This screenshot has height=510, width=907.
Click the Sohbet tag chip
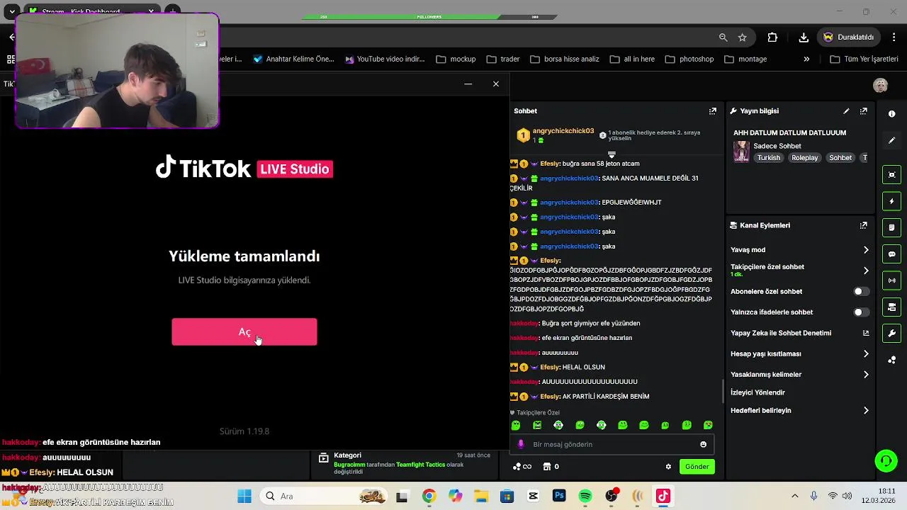840,158
